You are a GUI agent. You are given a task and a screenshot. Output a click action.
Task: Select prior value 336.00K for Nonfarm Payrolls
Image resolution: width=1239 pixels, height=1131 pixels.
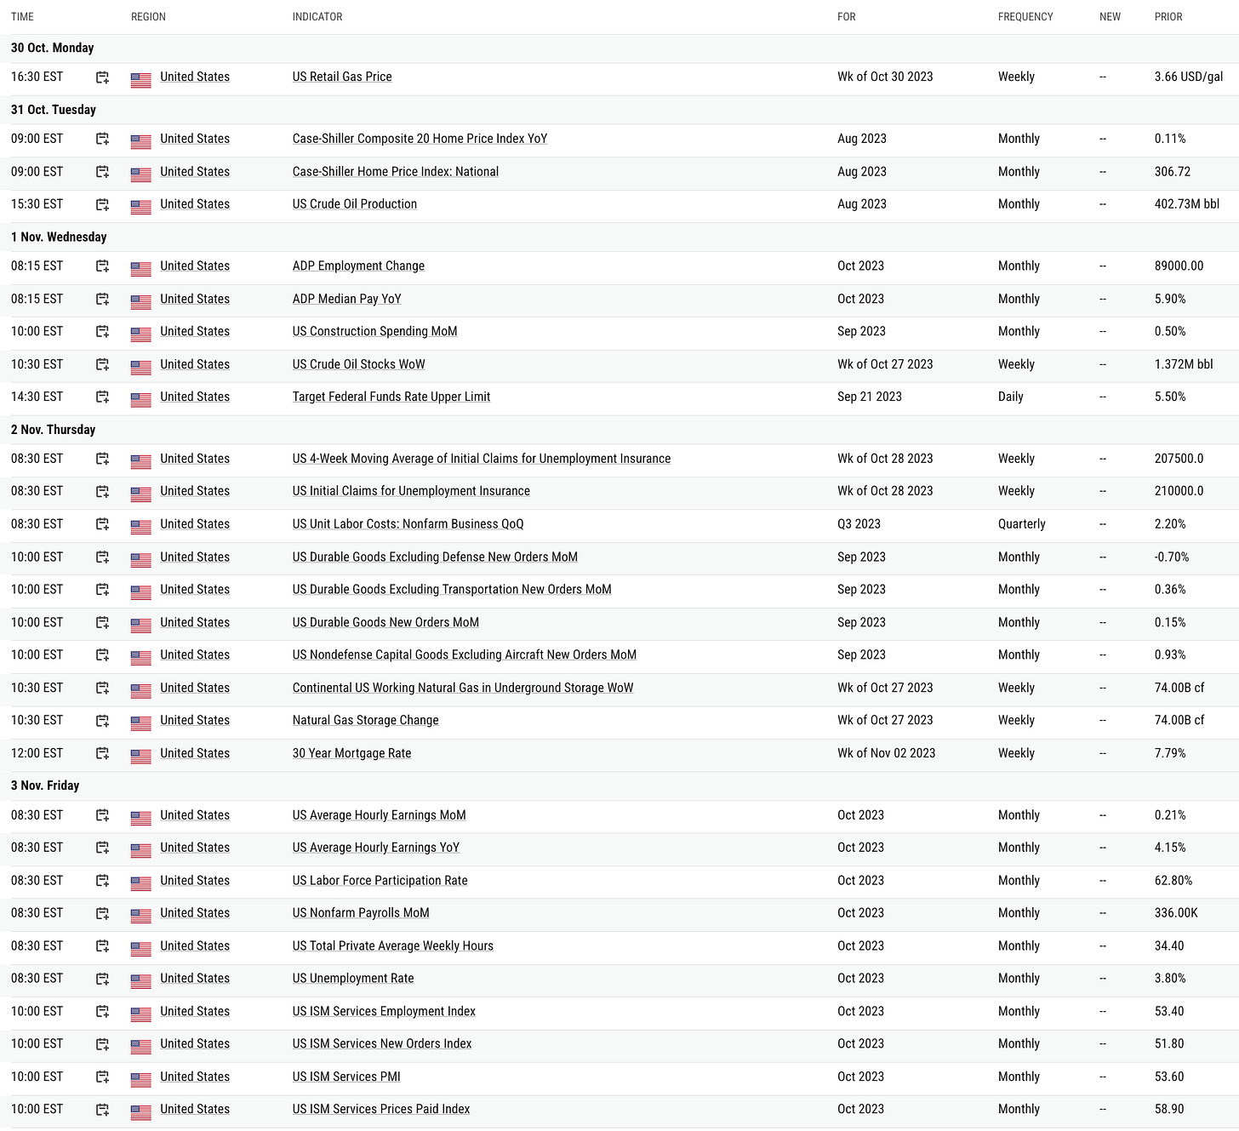(x=1176, y=913)
